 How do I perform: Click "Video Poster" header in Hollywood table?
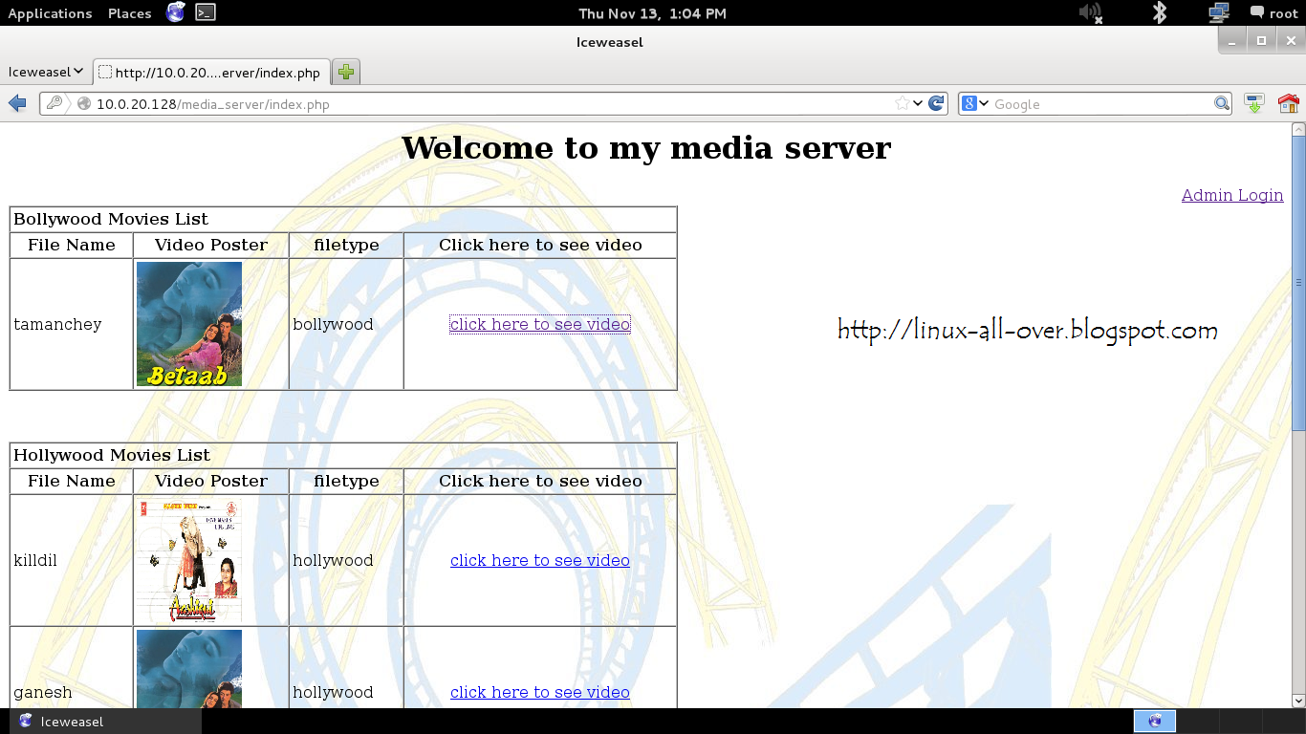211,481
